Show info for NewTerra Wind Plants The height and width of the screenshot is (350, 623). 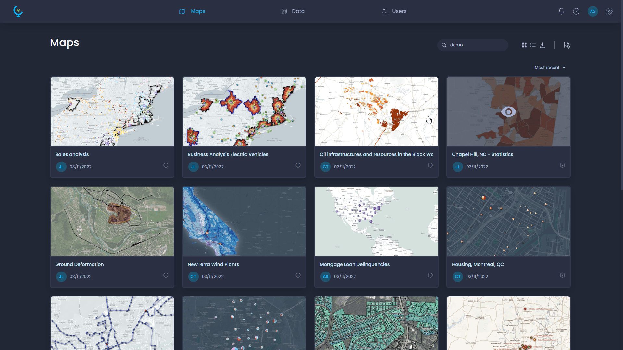(298, 275)
